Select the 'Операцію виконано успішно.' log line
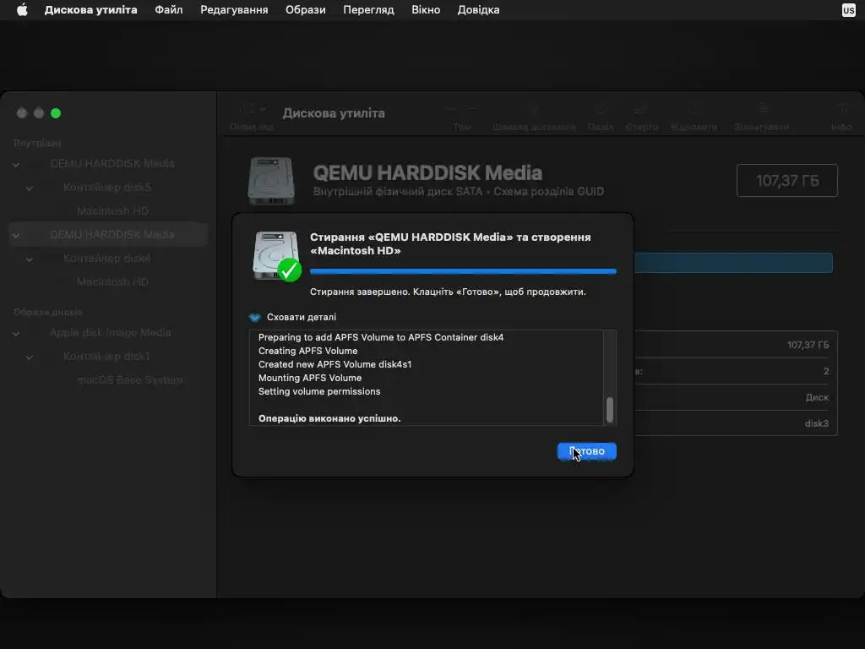The image size is (865, 649). pyautogui.click(x=329, y=418)
